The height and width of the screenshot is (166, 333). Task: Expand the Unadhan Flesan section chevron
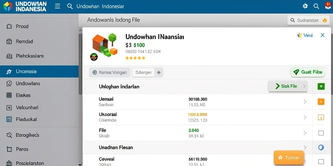[305, 148]
